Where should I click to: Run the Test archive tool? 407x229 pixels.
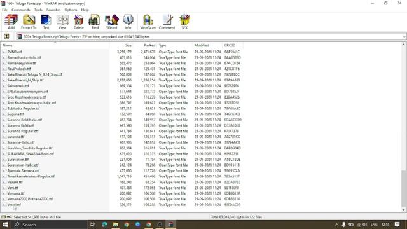coord(46,22)
